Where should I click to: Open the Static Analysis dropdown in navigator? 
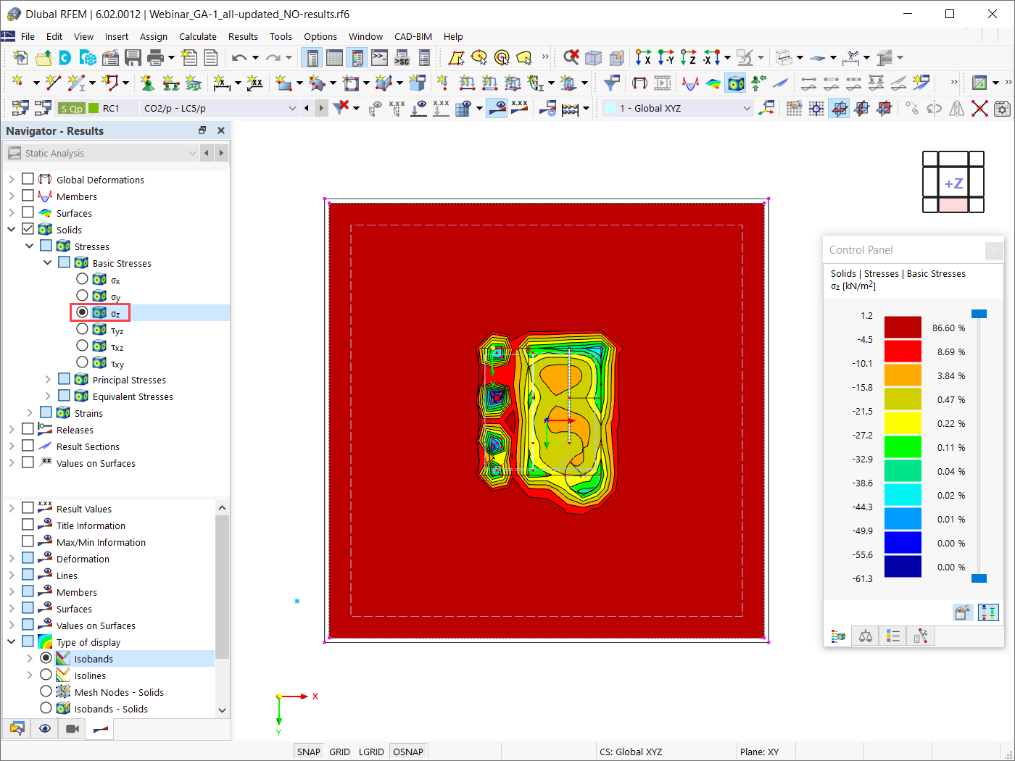tap(192, 153)
